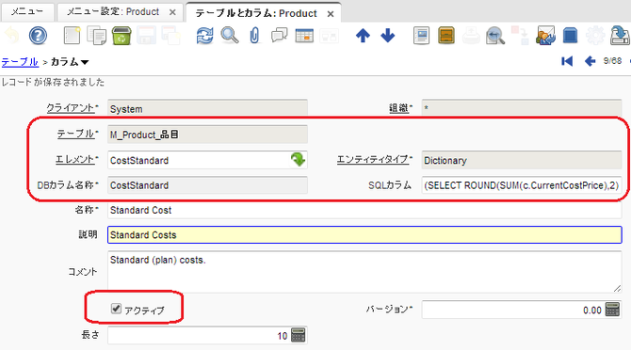The width and height of the screenshot is (631, 350).
Task: Click the M_Product_品目 table field
Action: (207, 135)
